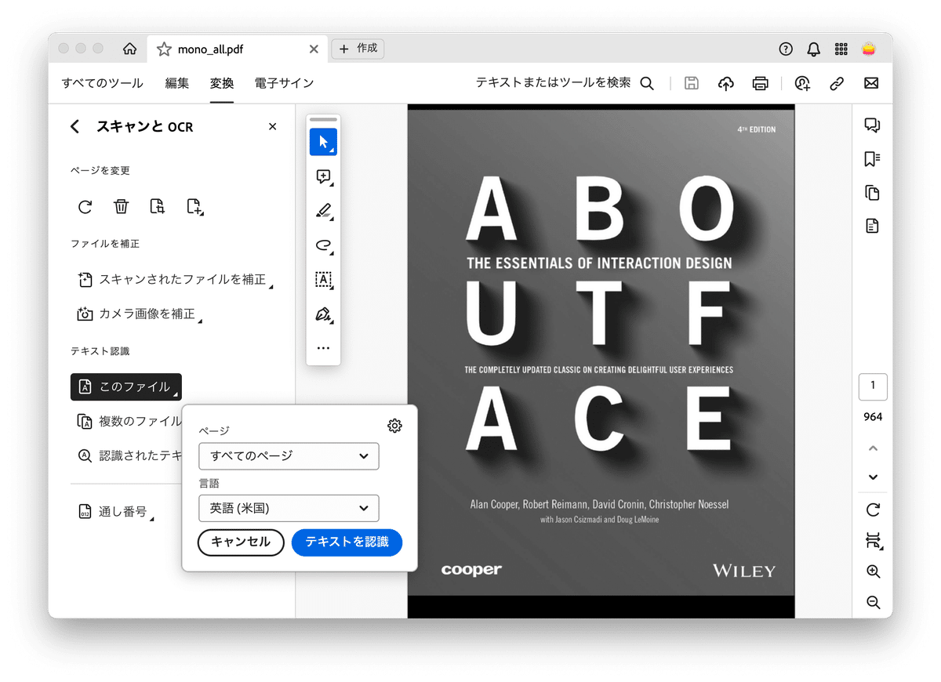The width and height of the screenshot is (941, 682).
Task: Open the page fit display options icon
Action: [873, 541]
